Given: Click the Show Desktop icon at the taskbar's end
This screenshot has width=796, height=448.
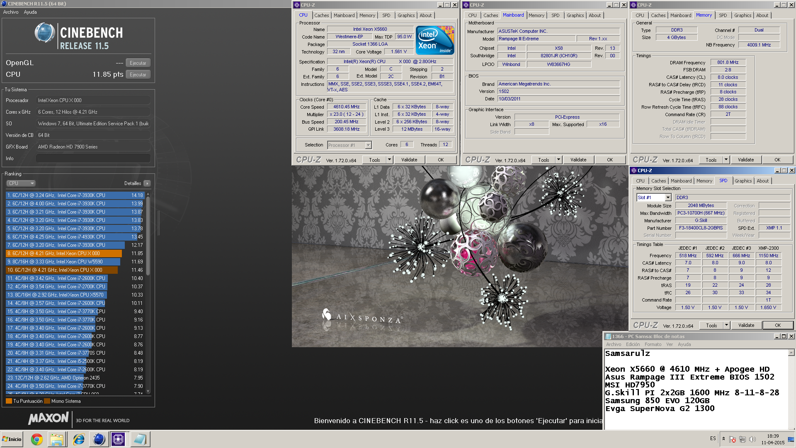Looking at the screenshot, I should (791, 439).
